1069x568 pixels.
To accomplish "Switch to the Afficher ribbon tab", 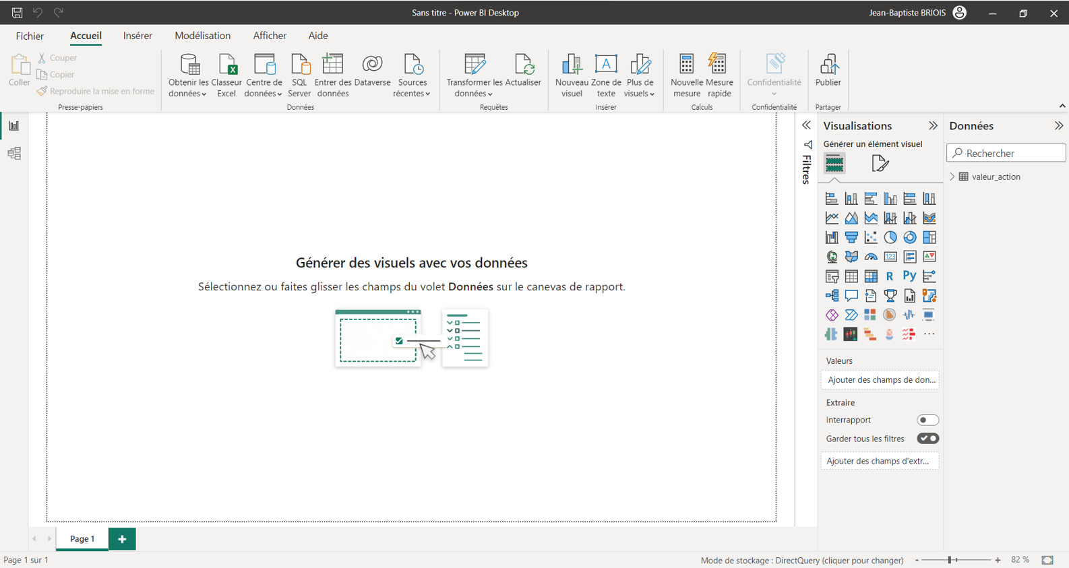I will [x=270, y=36].
